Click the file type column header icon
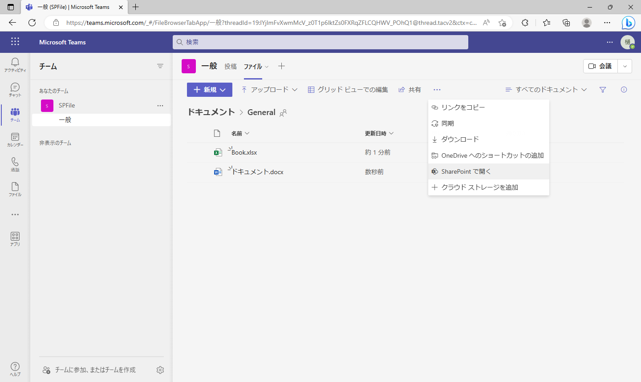 pos(217,133)
